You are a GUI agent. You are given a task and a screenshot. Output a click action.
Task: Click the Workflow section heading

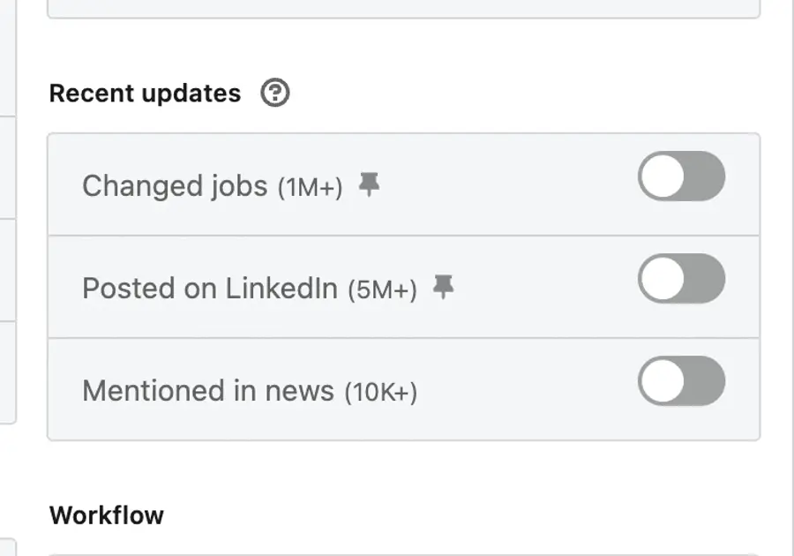(107, 515)
